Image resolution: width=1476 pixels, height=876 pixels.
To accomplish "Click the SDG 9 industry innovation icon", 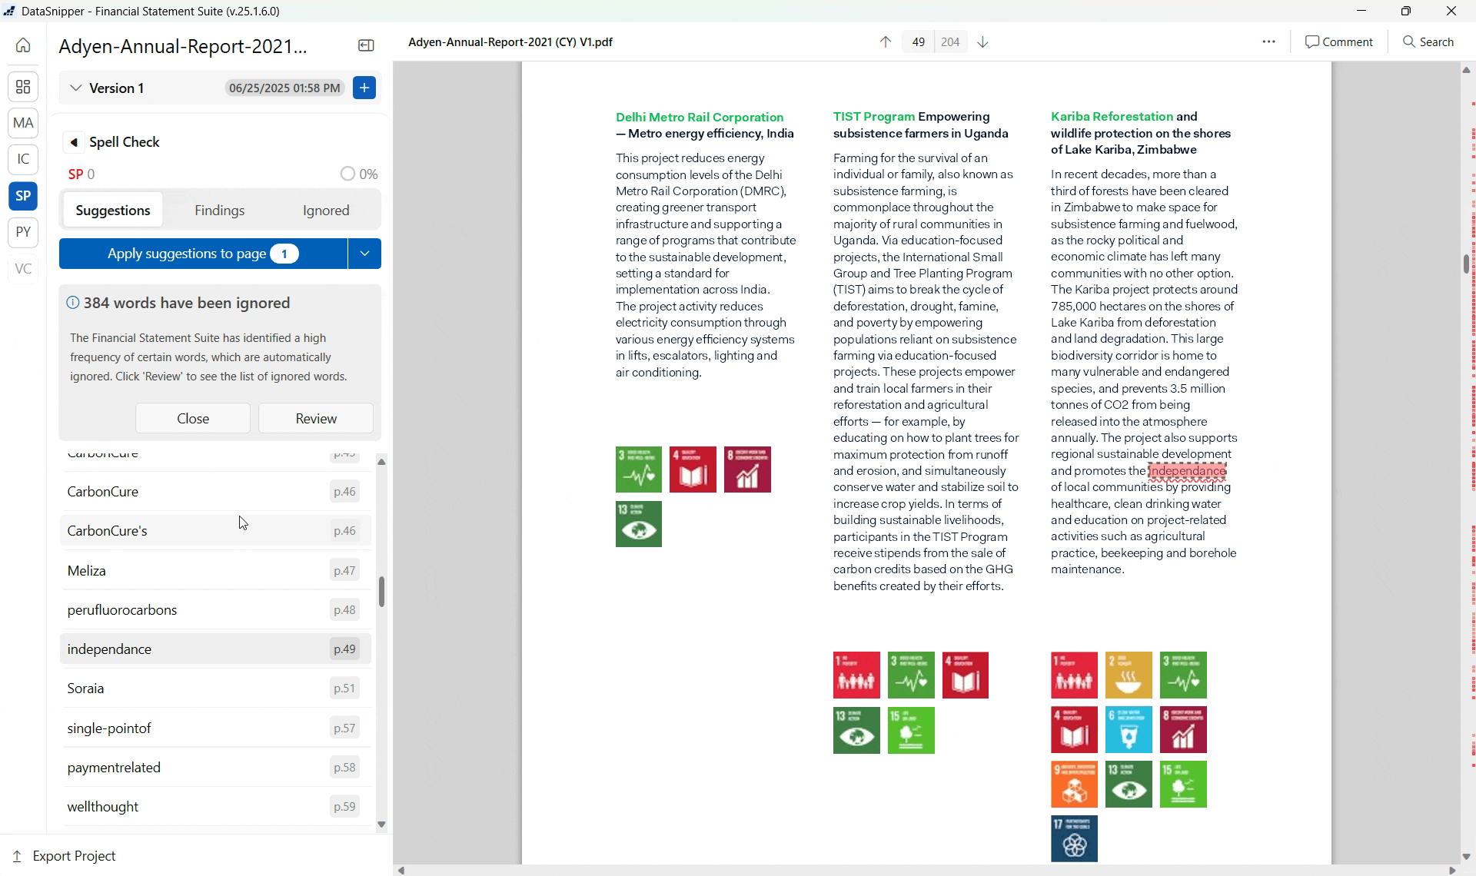I will click(1074, 784).
